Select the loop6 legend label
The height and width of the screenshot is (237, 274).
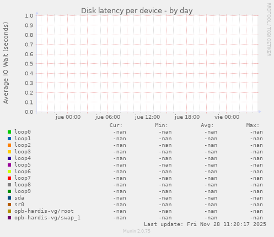pos(23,172)
